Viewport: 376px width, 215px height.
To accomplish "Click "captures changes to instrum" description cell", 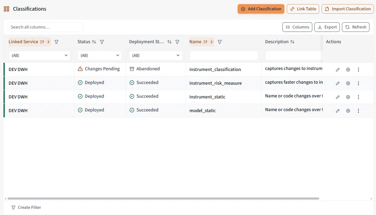I will click(292, 70).
